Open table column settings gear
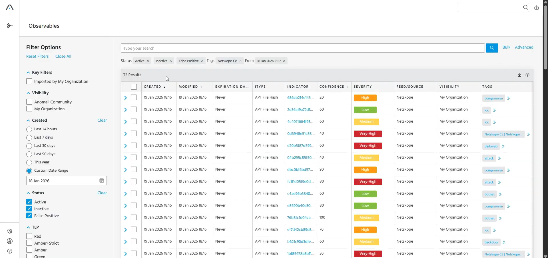The image size is (548, 258). [x=527, y=75]
